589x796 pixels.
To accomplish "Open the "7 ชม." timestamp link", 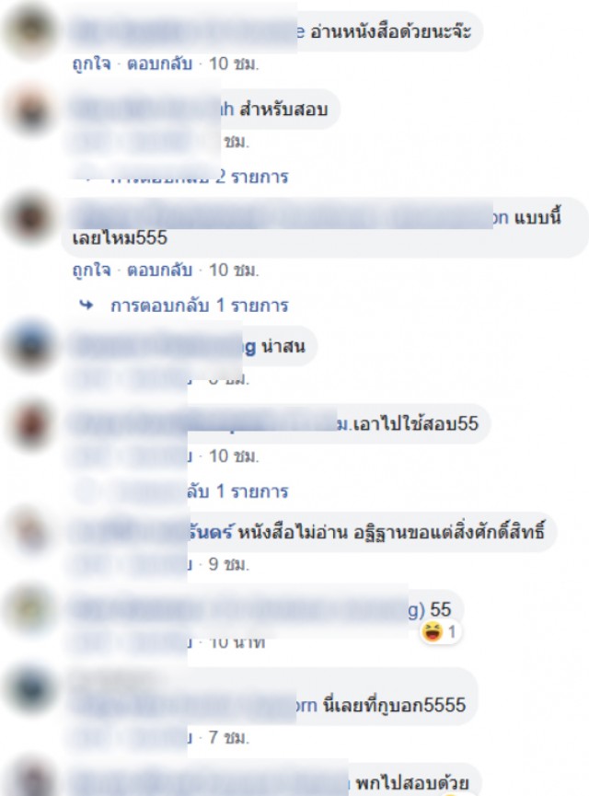I will coord(228,736).
